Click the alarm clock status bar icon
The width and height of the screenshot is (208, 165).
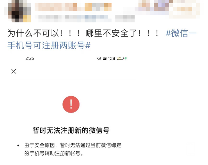[x=99, y=58]
